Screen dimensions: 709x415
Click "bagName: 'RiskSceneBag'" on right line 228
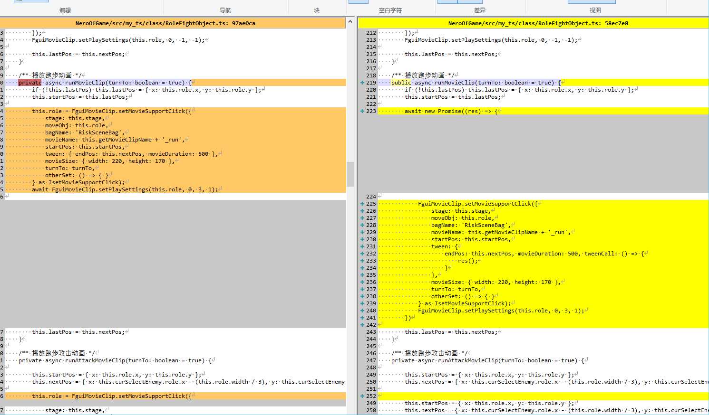coord(469,225)
